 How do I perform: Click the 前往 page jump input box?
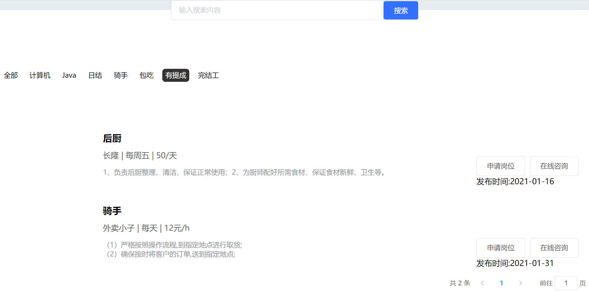tap(566, 283)
